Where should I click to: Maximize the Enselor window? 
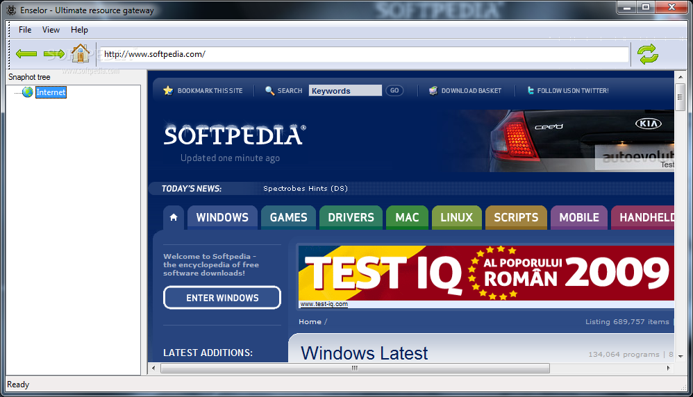(x=646, y=7)
